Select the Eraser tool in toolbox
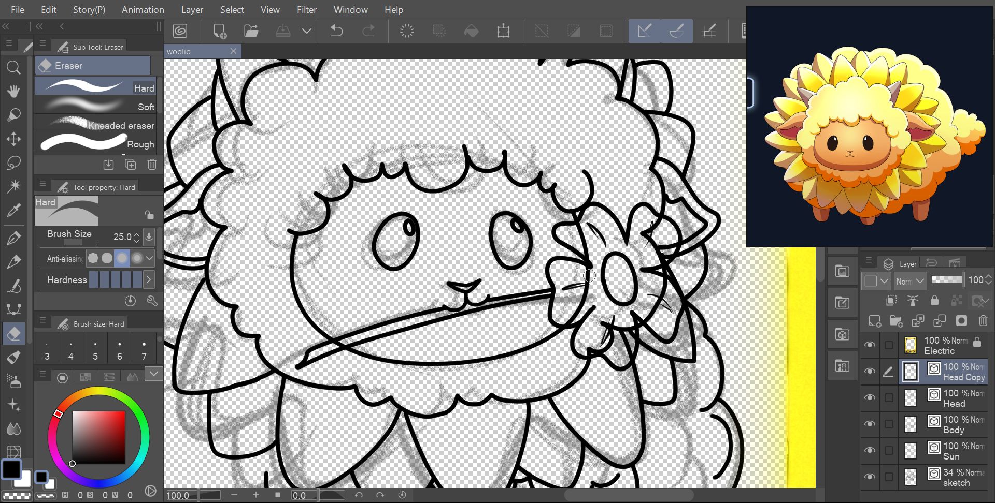 tap(13, 334)
